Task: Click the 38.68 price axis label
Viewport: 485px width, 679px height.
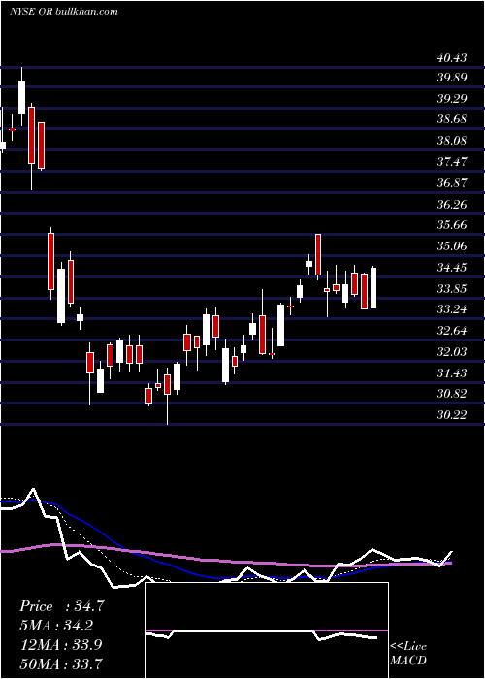Action: coord(452,119)
